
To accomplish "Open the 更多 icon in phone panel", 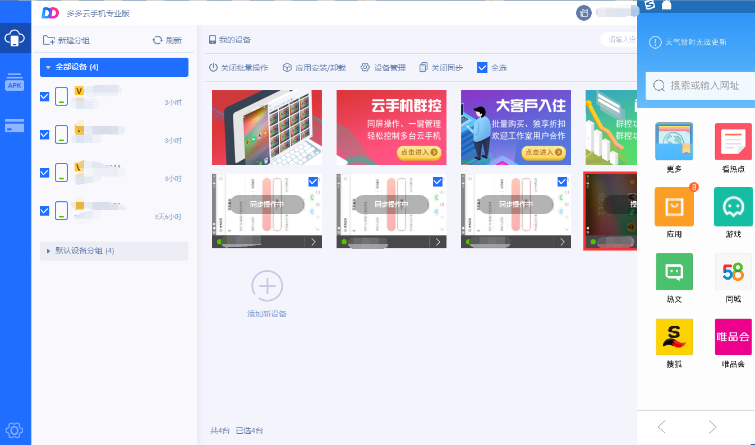I will click(674, 141).
